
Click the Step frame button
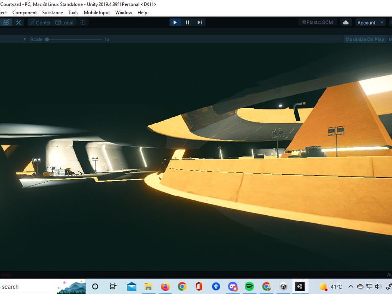coord(199,22)
